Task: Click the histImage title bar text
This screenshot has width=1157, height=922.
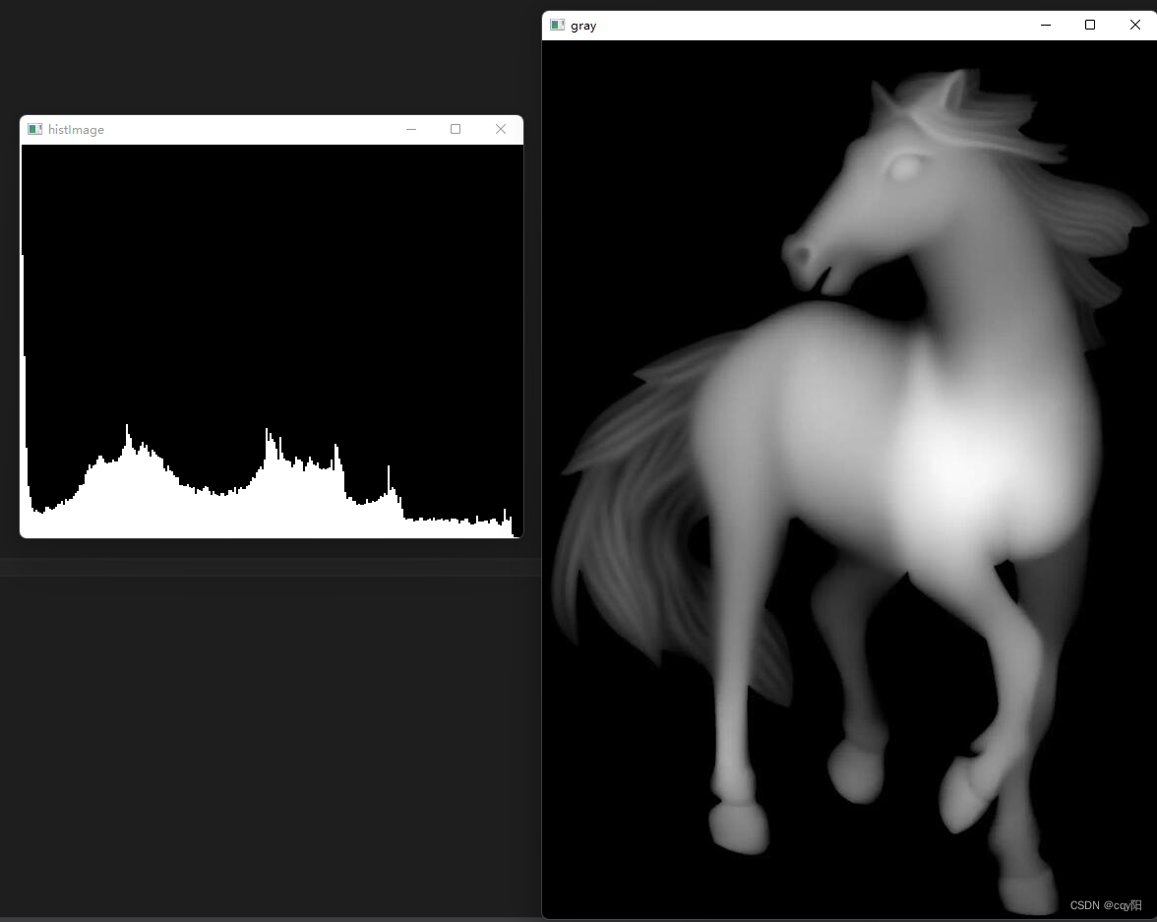Action: pyautogui.click(x=76, y=130)
